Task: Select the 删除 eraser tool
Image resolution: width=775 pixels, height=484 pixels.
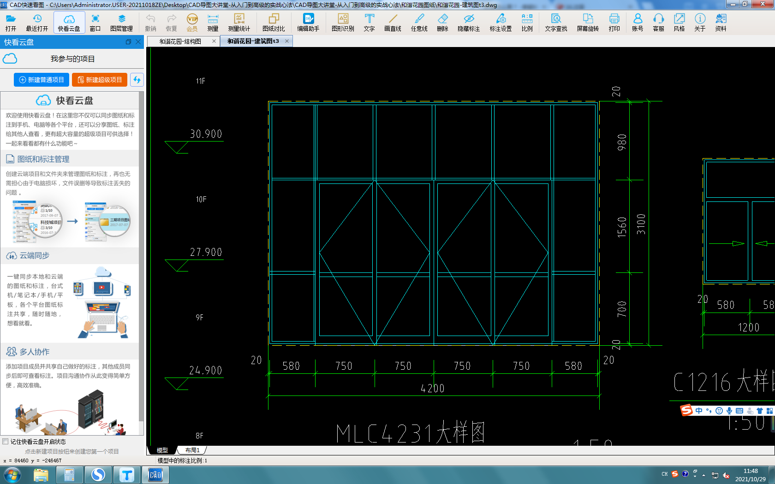Action: [x=442, y=22]
